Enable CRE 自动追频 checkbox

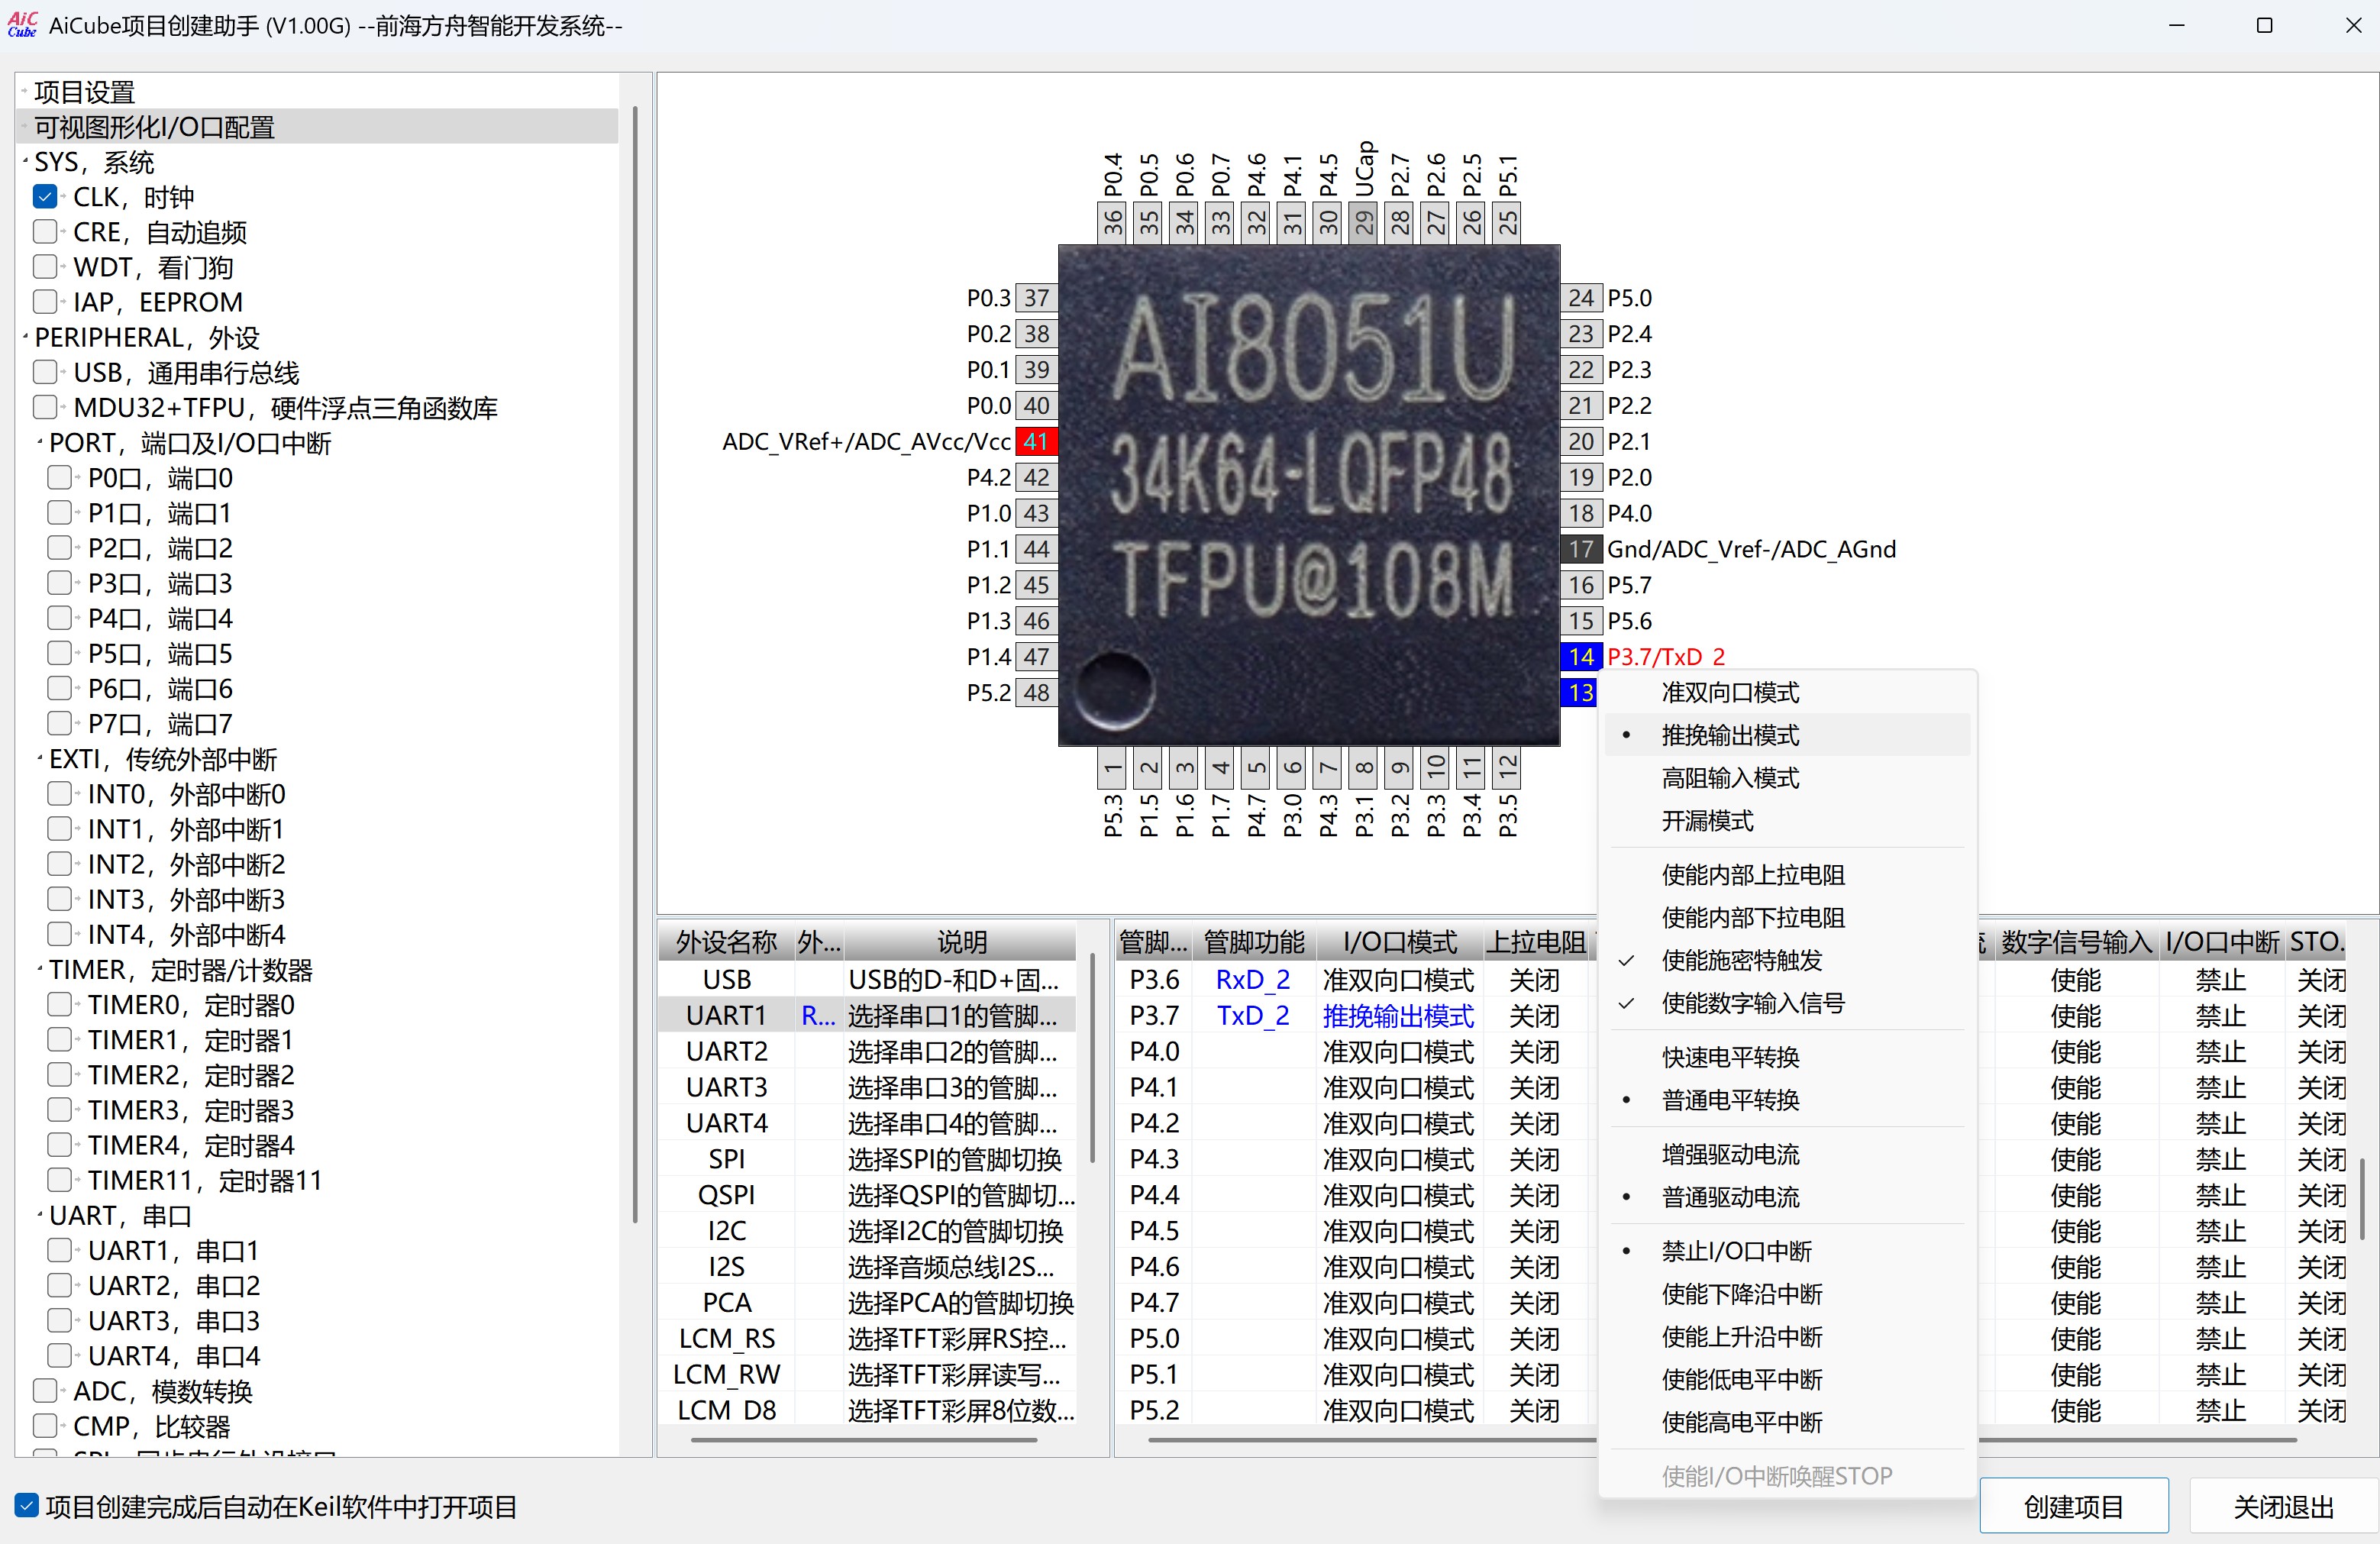click(x=45, y=232)
